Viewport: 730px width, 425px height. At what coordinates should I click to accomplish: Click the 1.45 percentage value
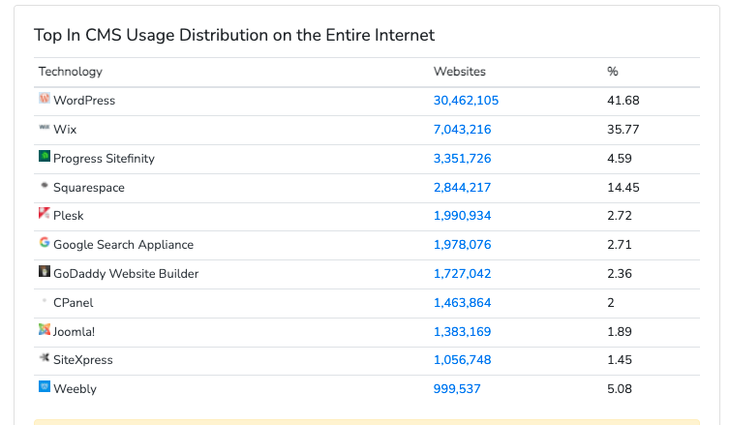pos(620,360)
